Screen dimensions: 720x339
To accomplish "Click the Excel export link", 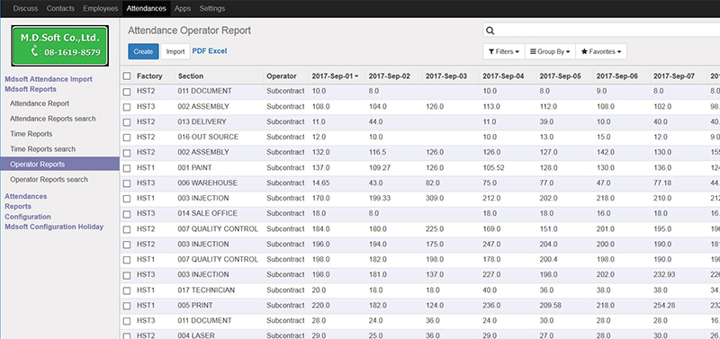I will (218, 51).
